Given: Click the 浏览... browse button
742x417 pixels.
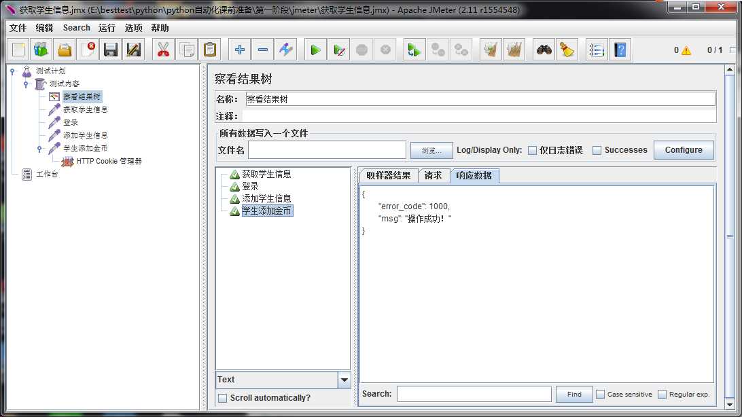Looking at the screenshot, I should coord(431,150).
